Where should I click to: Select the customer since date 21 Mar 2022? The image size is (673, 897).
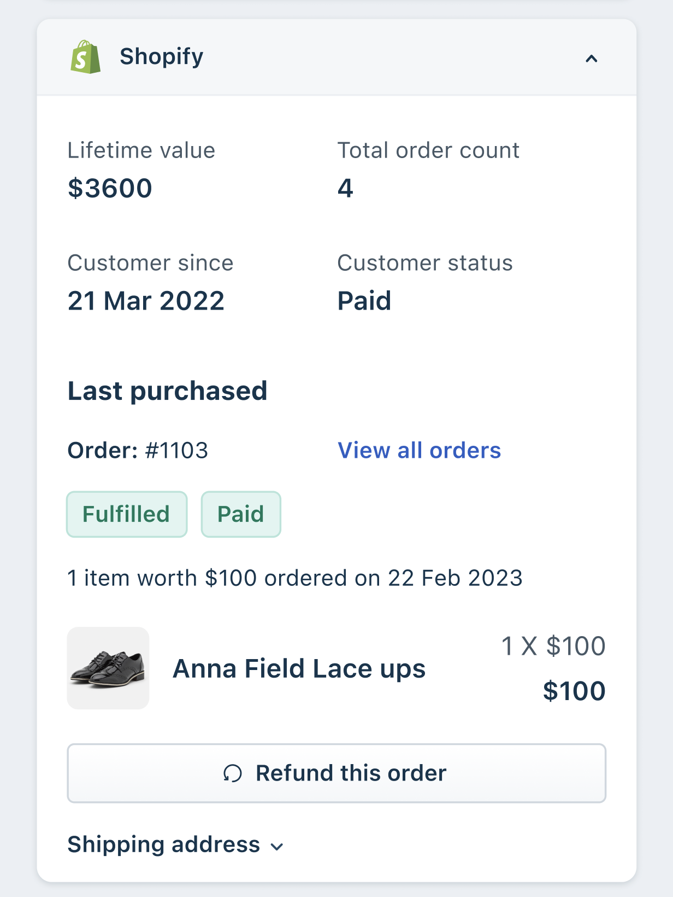(146, 301)
